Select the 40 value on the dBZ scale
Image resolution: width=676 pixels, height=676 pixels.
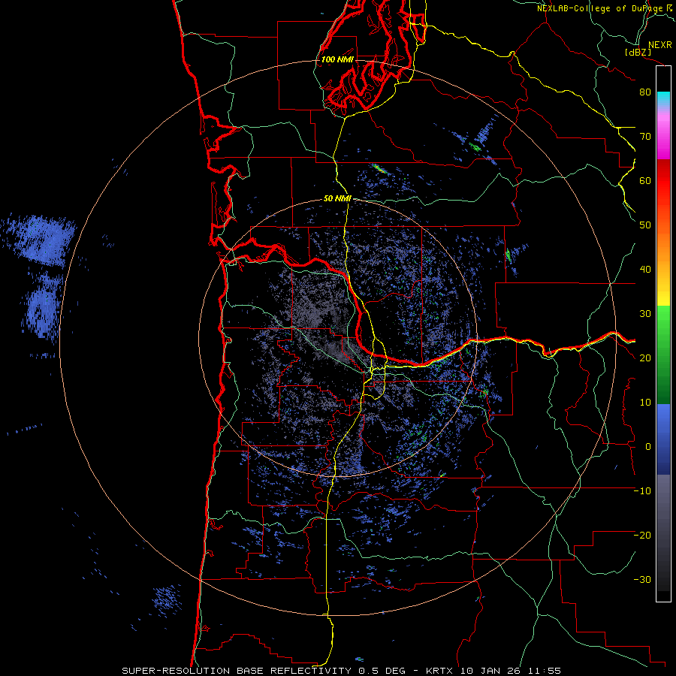[645, 270]
